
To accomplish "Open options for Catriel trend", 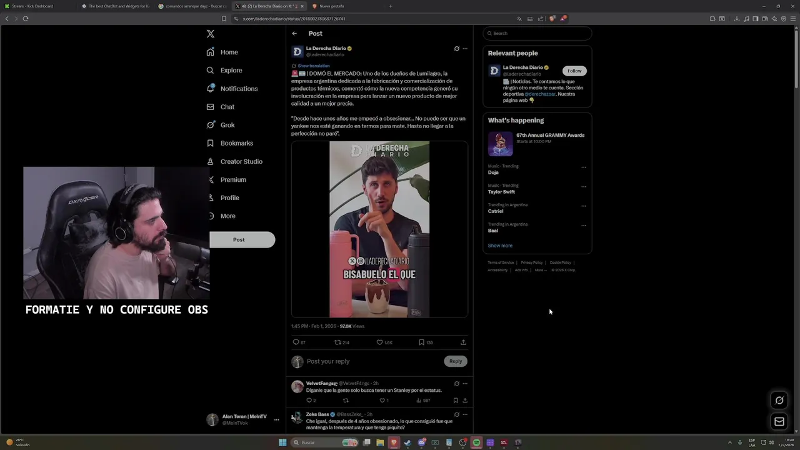I will 584,206.
